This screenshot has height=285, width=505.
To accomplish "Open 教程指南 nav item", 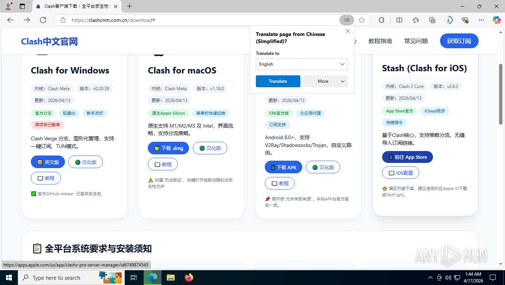I will [380, 41].
